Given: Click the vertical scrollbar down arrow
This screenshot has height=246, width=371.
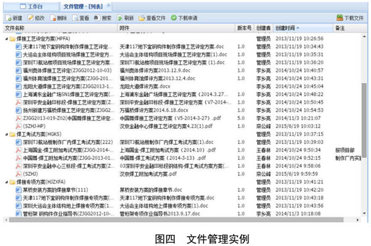Looking at the screenshot, I should (365, 213).
